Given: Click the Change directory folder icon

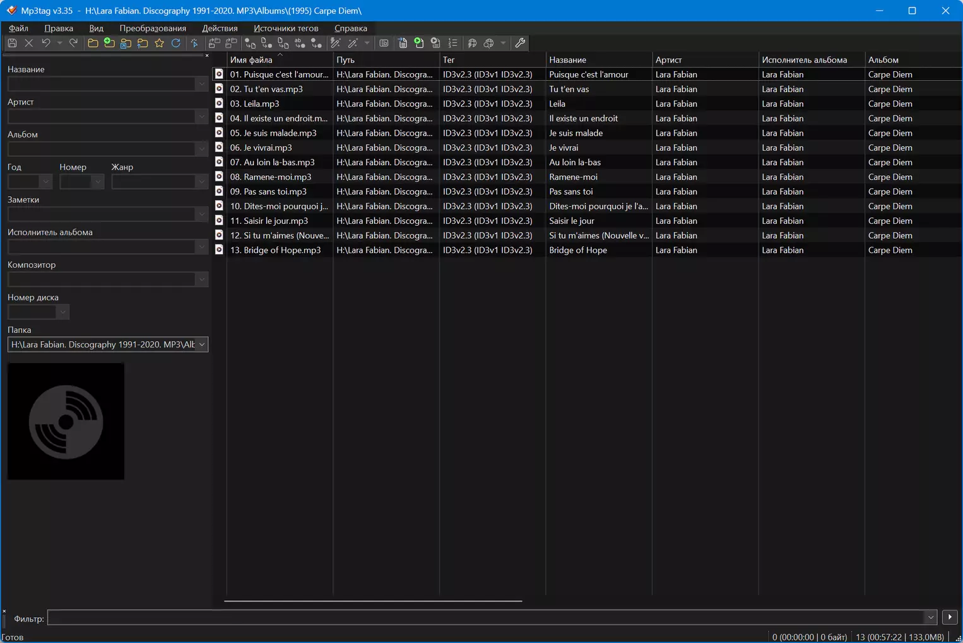Looking at the screenshot, I should tap(93, 43).
